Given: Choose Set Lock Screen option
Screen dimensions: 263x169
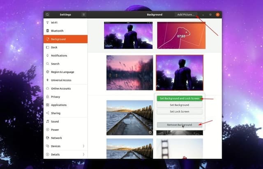Looking at the screenshot, I should tap(180, 111).
